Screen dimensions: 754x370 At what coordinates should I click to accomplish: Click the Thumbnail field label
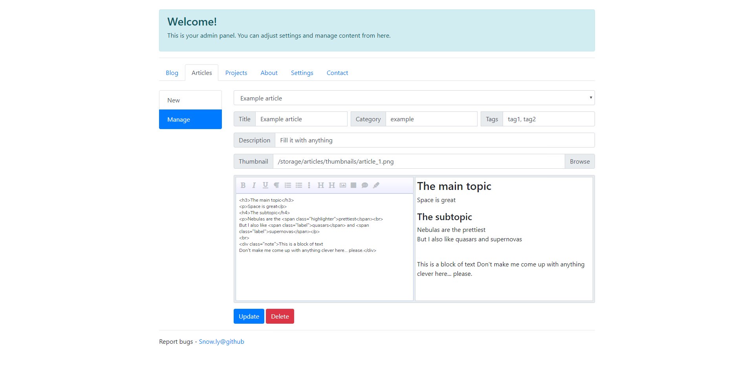point(253,161)
